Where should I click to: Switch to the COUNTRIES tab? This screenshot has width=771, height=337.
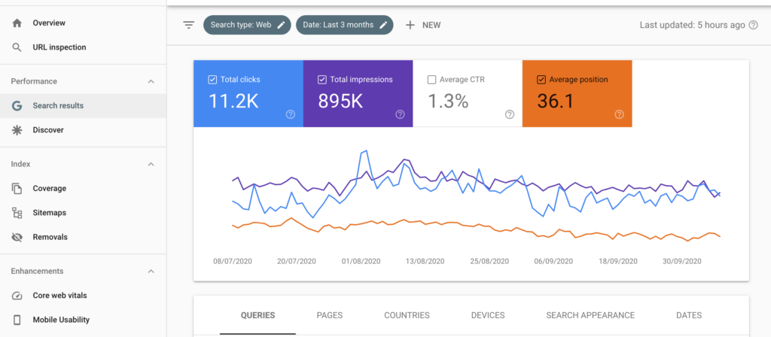[x=407, y=315]
